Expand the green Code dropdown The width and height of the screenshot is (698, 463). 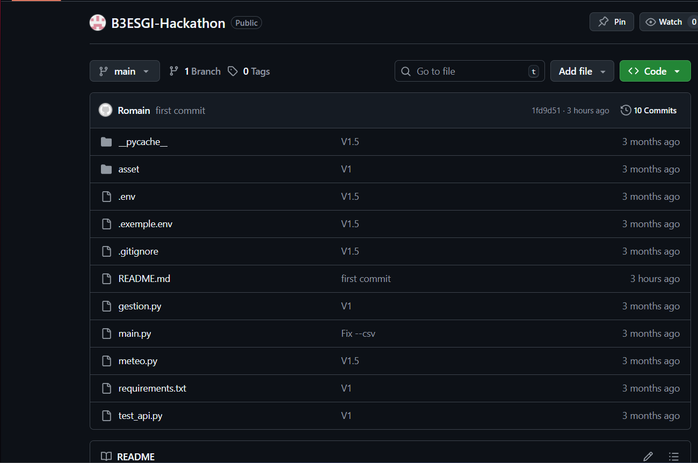[x=655, y=71]
